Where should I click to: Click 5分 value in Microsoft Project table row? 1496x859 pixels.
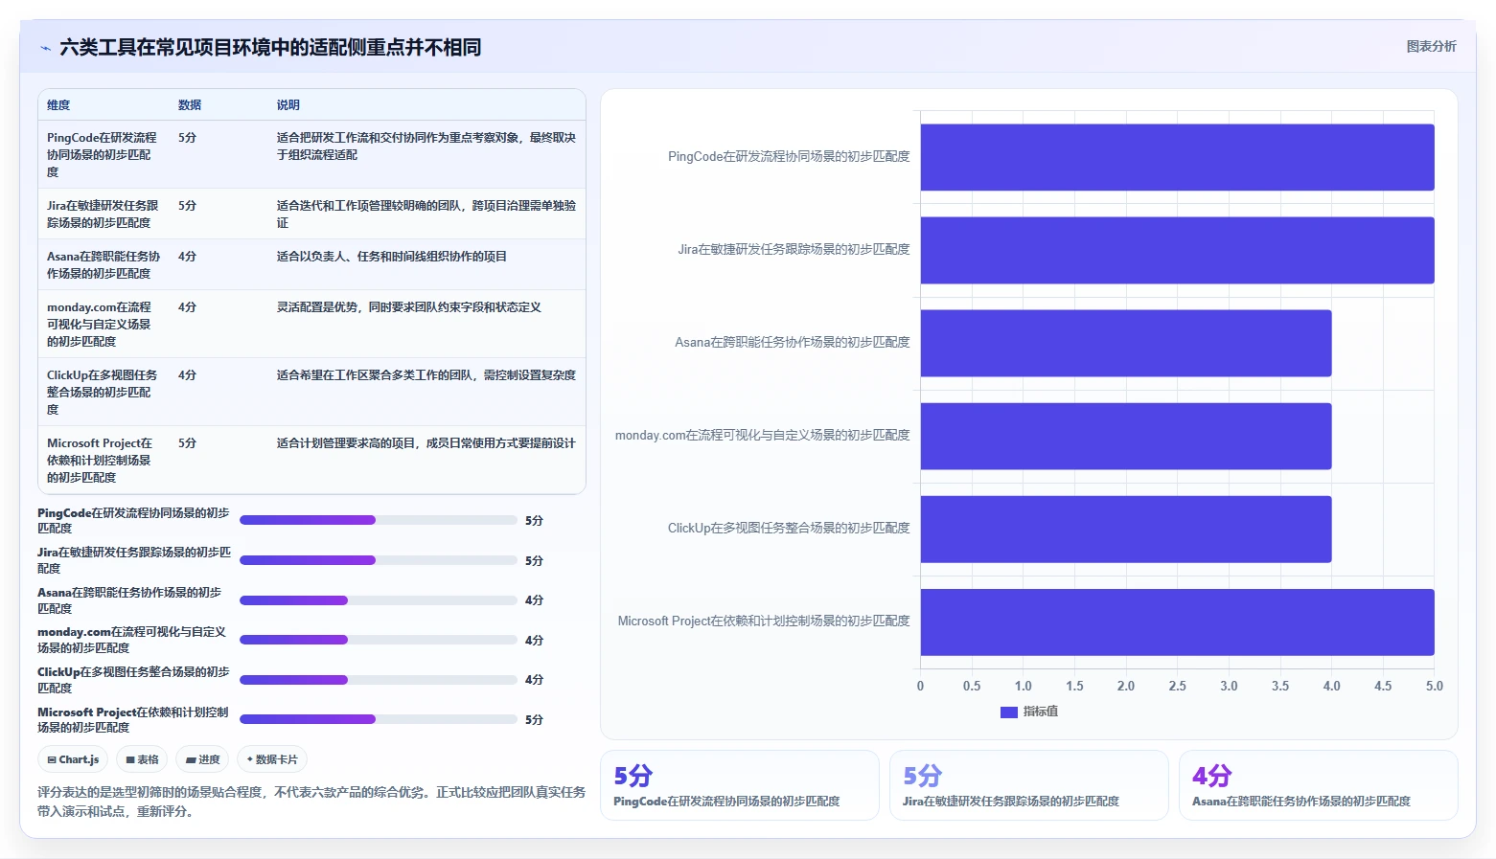pos(187,443)
